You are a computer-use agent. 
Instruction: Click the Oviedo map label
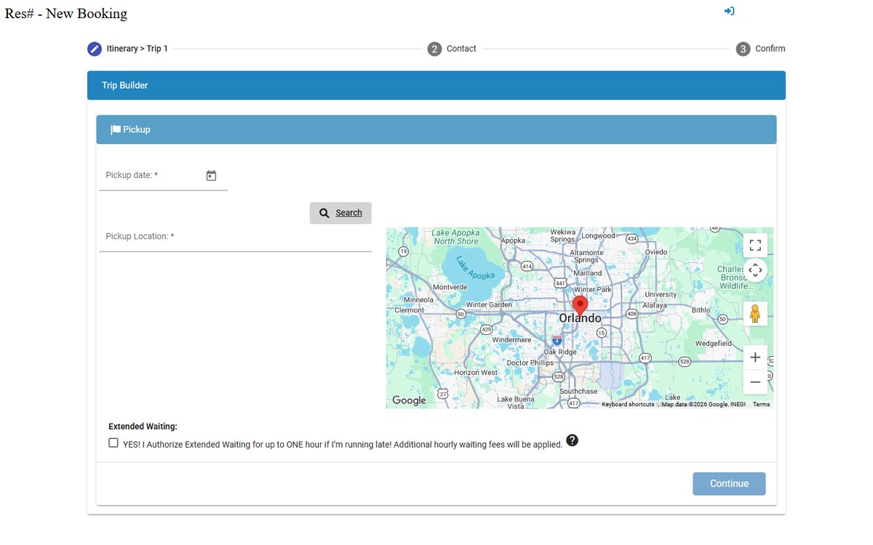(655, 252)
